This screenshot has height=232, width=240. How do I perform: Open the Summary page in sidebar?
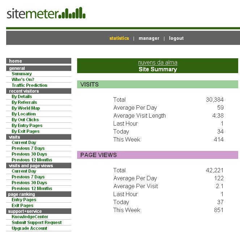click(22, 74)
